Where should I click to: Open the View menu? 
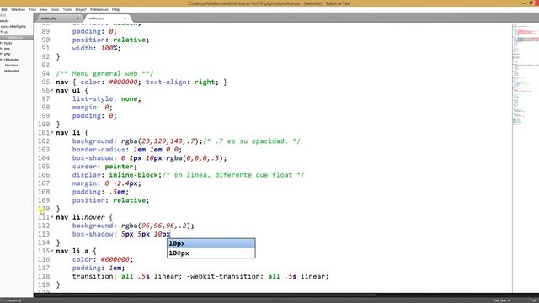[44, 9]
